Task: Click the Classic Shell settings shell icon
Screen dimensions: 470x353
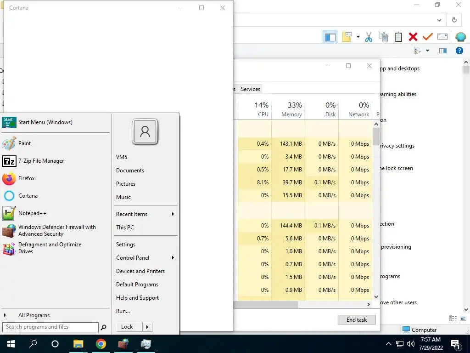Action: click(460, 37)
